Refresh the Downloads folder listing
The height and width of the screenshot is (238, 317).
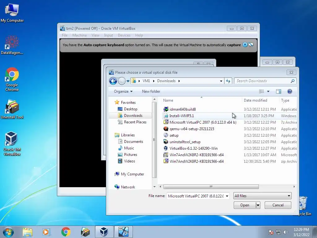(228, 81)
